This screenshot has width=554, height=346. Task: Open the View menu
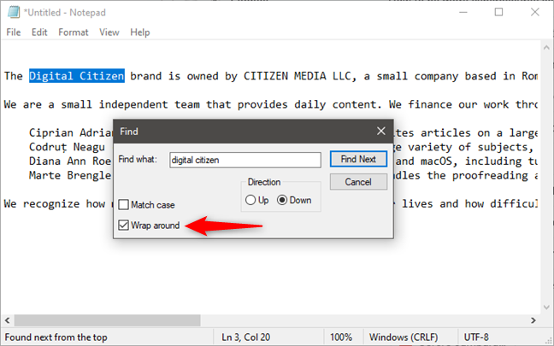click(109, 32)
